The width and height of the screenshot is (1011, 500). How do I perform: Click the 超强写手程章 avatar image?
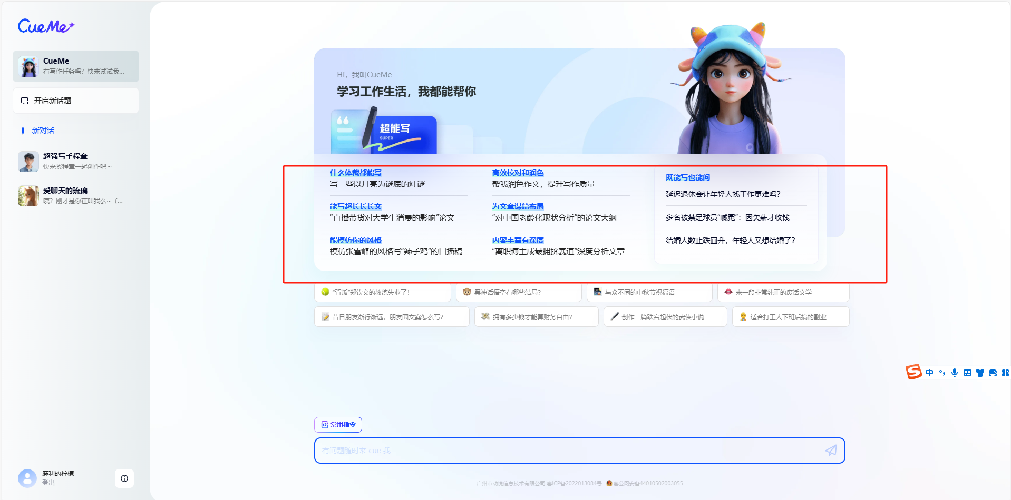[28, 162]
